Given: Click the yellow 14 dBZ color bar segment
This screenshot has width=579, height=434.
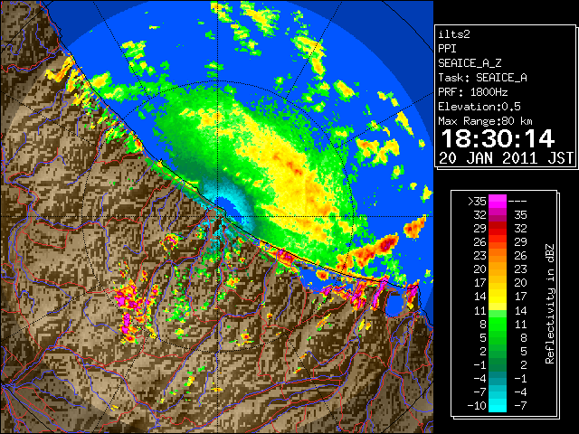Looking at the screenshot, I should [x=498, y=297].
